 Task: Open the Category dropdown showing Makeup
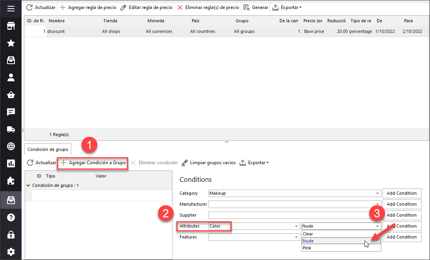295,193
